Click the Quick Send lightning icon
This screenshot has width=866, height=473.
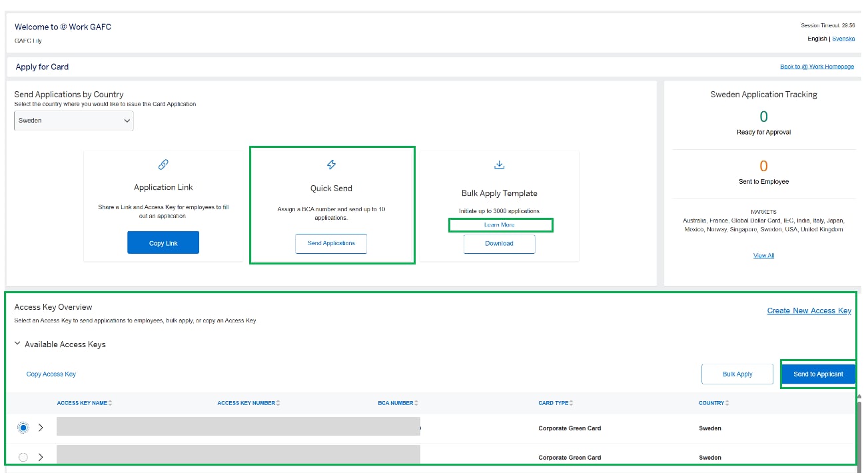[331, 164]
